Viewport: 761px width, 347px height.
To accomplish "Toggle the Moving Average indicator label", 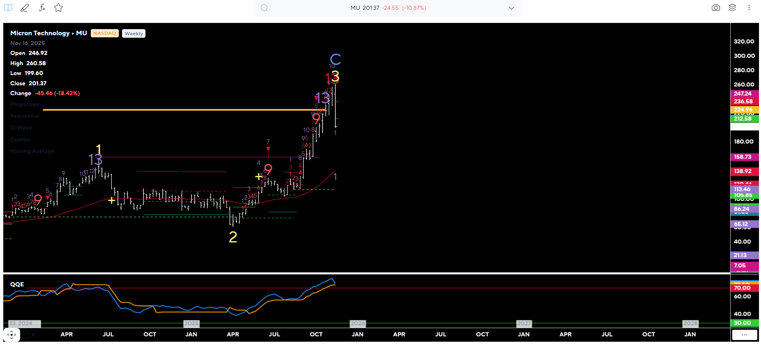I will point(32,151).
